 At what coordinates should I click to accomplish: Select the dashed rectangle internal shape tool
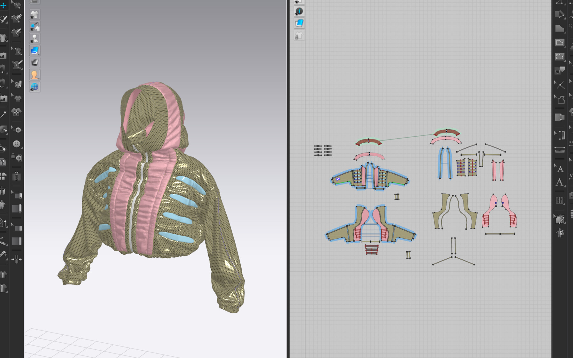tap(559, 56)
